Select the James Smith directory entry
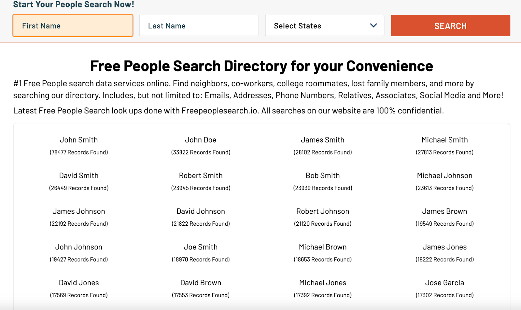 point(322,140)
